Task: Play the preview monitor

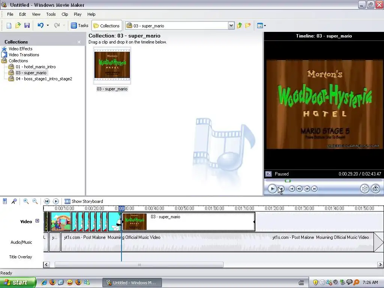Action: coord(272,189)
